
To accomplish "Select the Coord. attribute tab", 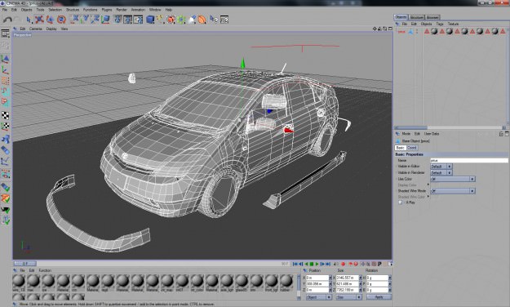I will (x=412, y=148).
